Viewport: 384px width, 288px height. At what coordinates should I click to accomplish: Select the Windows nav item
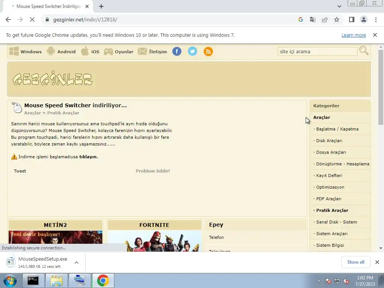26,51
